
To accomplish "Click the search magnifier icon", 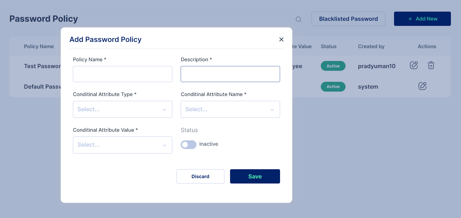I will (298, 19).
